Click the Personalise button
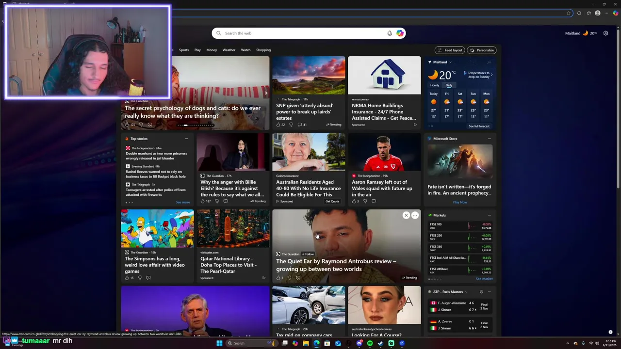 [x=482, y=50]
